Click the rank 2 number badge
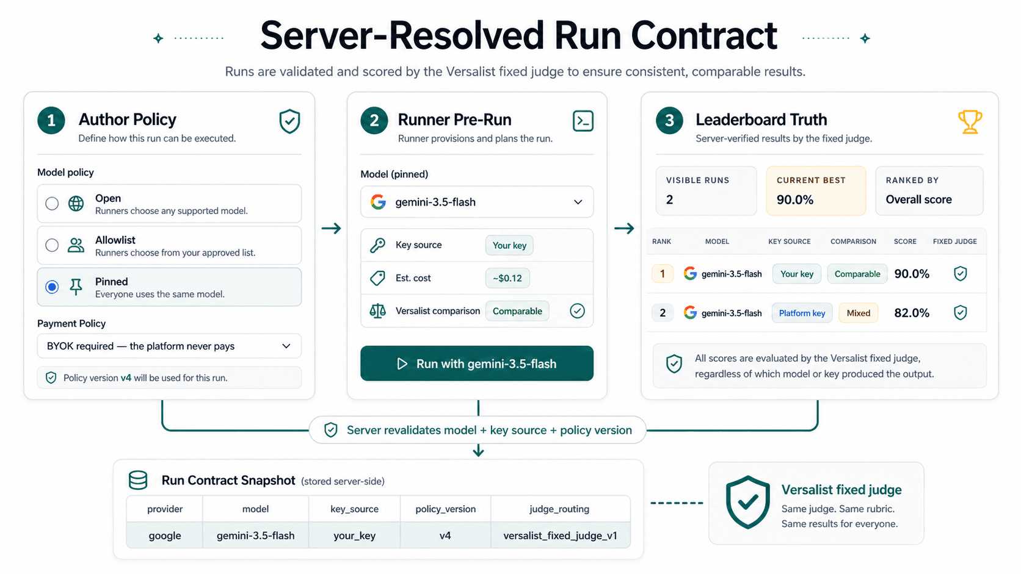The width and height of the screenshot is (1021, 574). (663, 313)
